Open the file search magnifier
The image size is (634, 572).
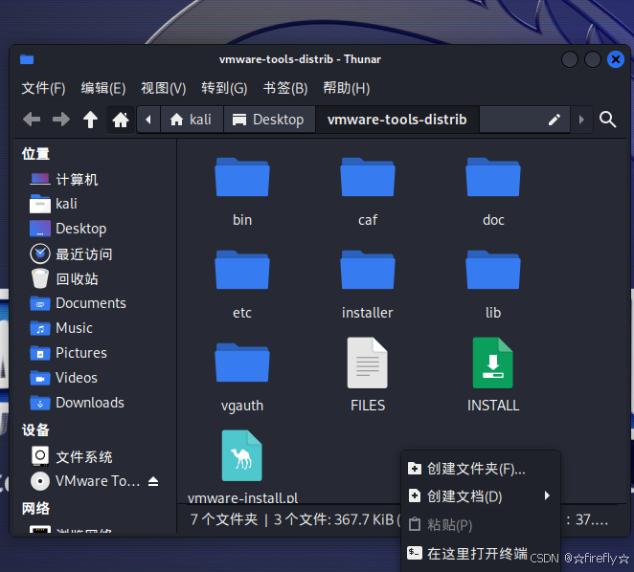608,120
